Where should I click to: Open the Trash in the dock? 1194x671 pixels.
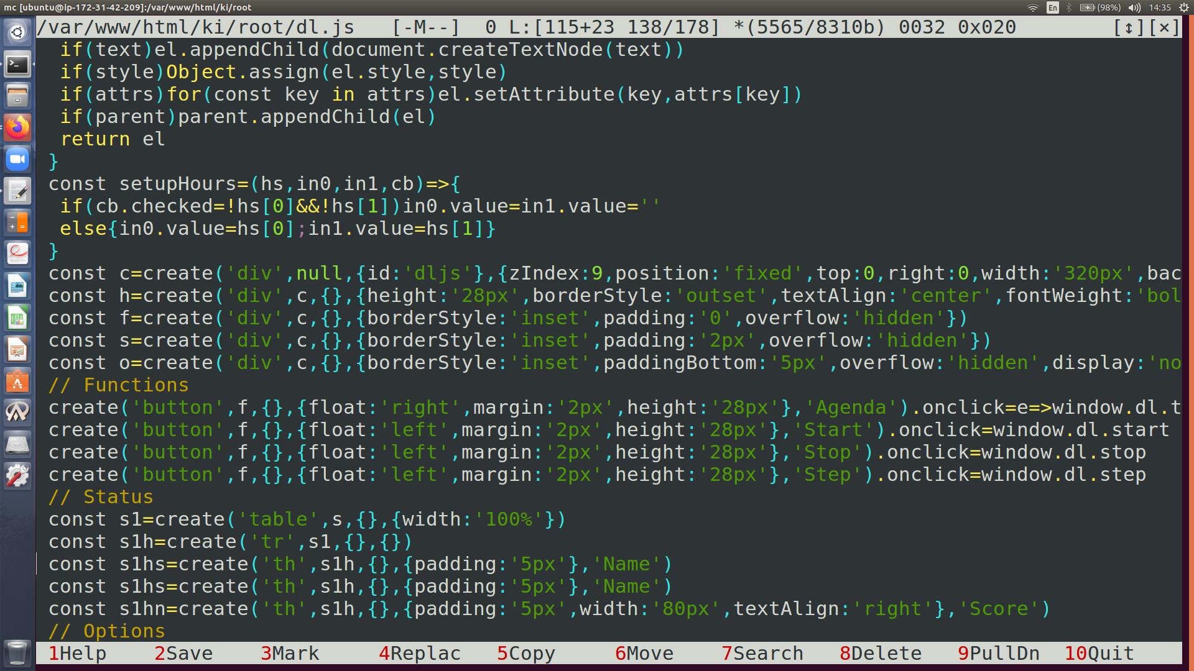(17, 652)
